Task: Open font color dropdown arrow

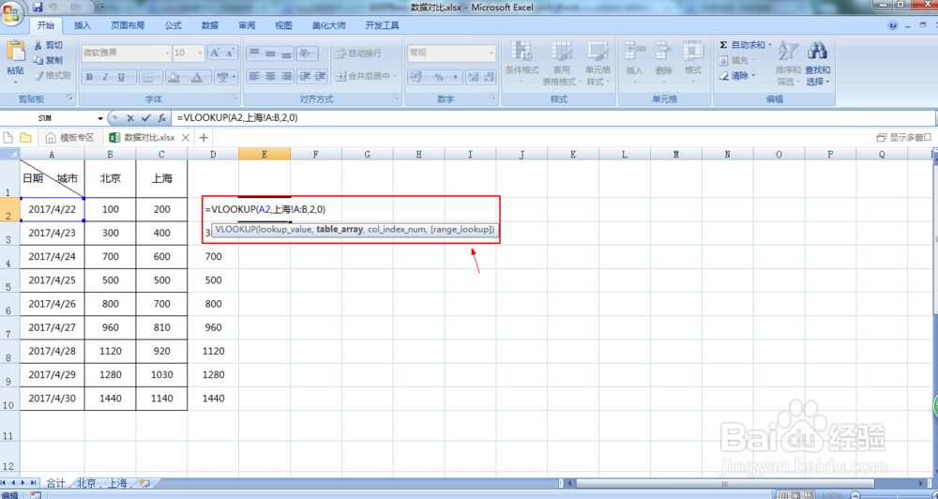Action: 207,77
